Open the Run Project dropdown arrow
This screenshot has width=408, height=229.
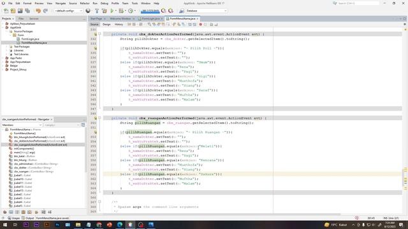[x=116, y=11]
